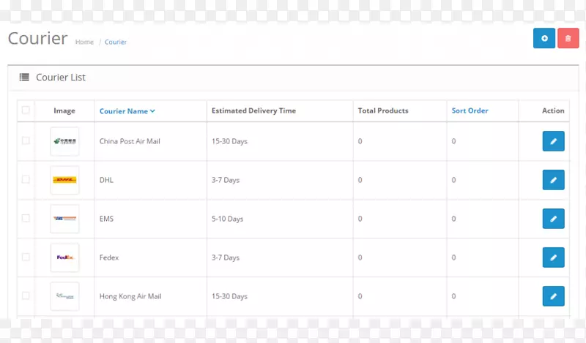Click the blue add courier plus button
Image resolution: width=586 pixels, height=343 pixels.
pyautogui.click(x=544, y=39)
